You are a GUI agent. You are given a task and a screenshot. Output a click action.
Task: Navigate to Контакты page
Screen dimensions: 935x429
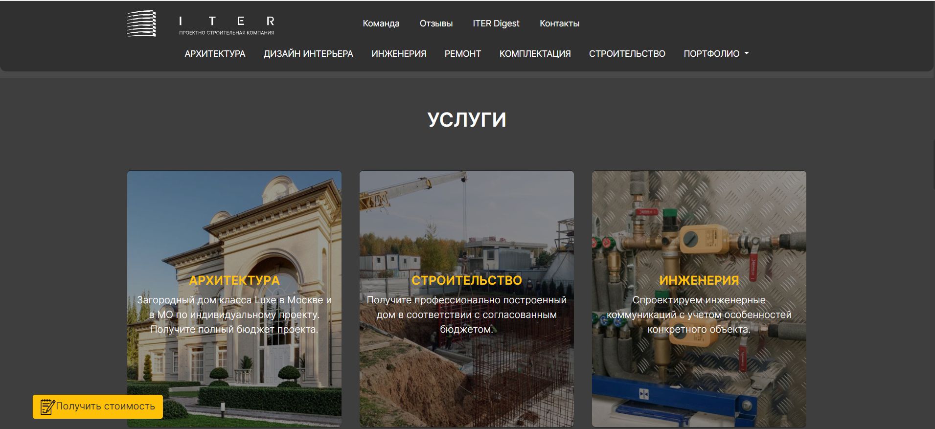(559, 23)
